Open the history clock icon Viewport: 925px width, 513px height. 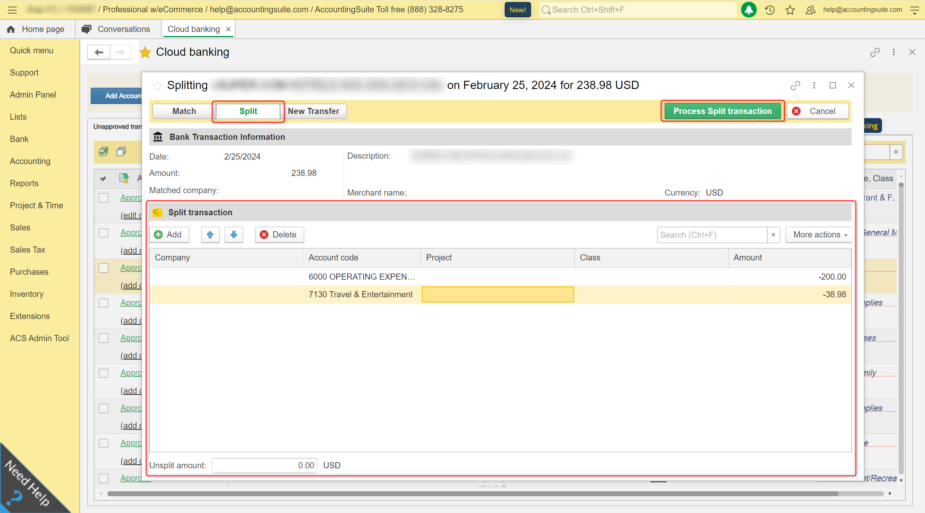[770, 10]
